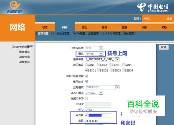Go to 宽带设置 submenu
This screenshot has height=125, width=174.
coord(43,34)
